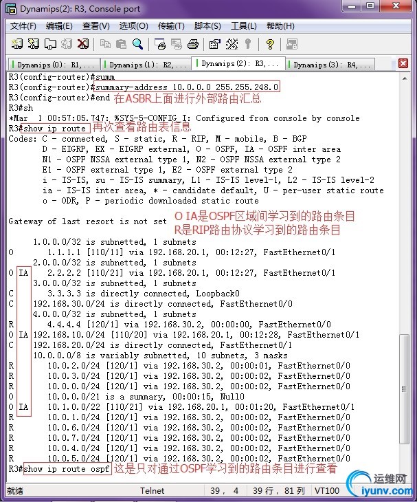This screenshot has width=417, height=502.
Task: Click the yellow Help question icon
Action: click(x=270, y=44)
